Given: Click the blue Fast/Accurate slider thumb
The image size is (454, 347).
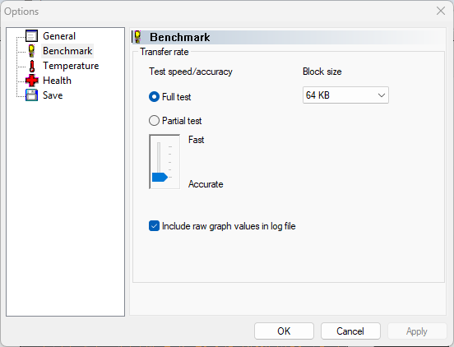Looking at the screenshot, I should click(160, 177).
